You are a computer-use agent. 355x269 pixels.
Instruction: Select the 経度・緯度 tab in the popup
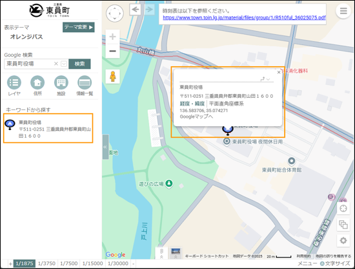[x=192, y=104]
